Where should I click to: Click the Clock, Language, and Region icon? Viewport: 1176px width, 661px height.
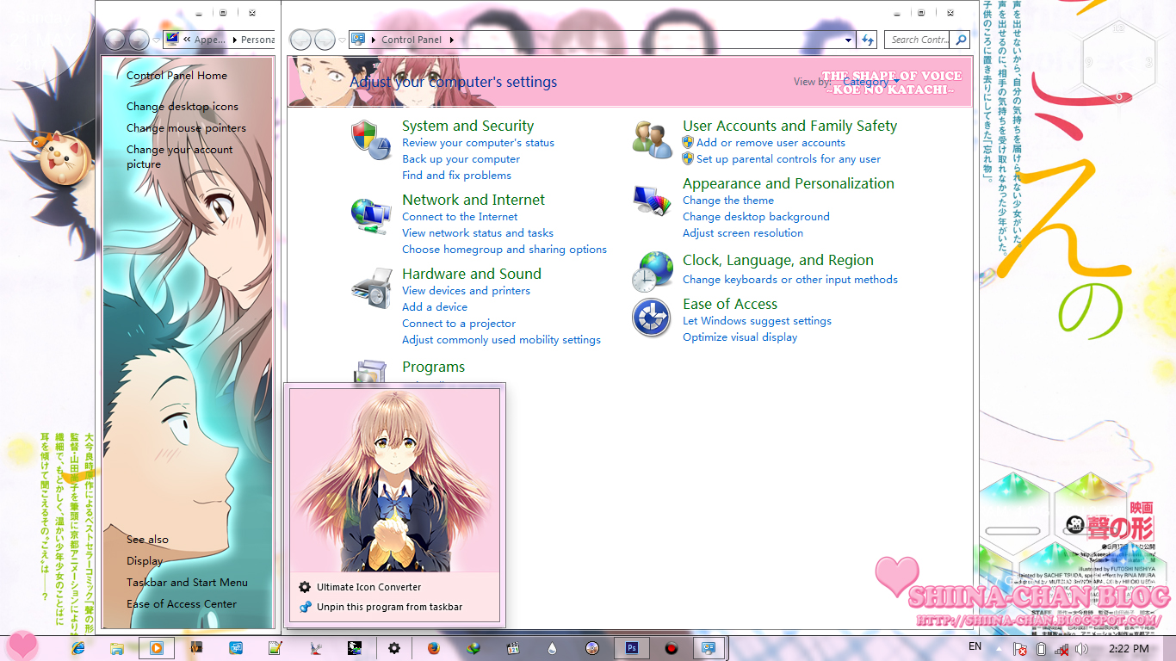pyautogui.click(x=652, y=272)
